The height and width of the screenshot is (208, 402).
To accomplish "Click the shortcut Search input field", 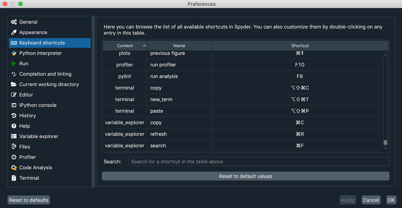I will 259,161.
